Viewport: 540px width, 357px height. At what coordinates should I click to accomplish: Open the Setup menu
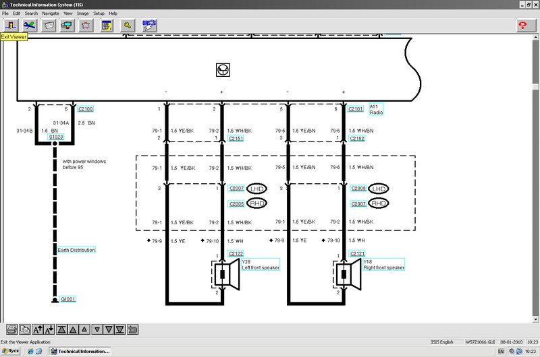99,13
